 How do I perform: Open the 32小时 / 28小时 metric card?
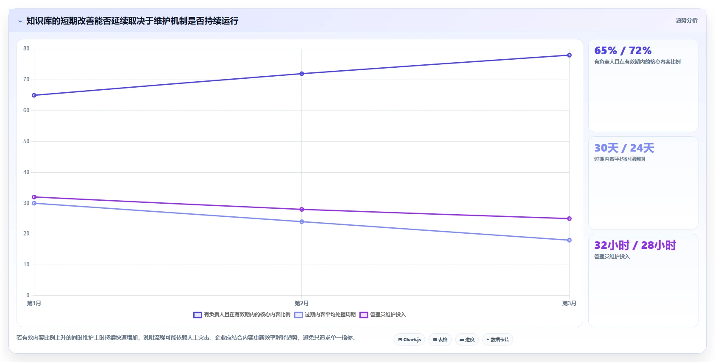tap(643, 280)
